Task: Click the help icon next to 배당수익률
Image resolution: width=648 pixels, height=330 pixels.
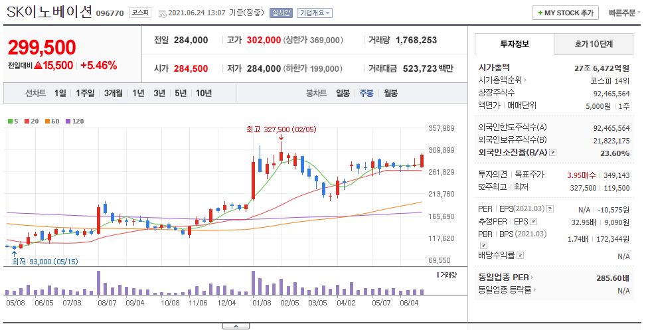Action: click(x=521, y=255)
